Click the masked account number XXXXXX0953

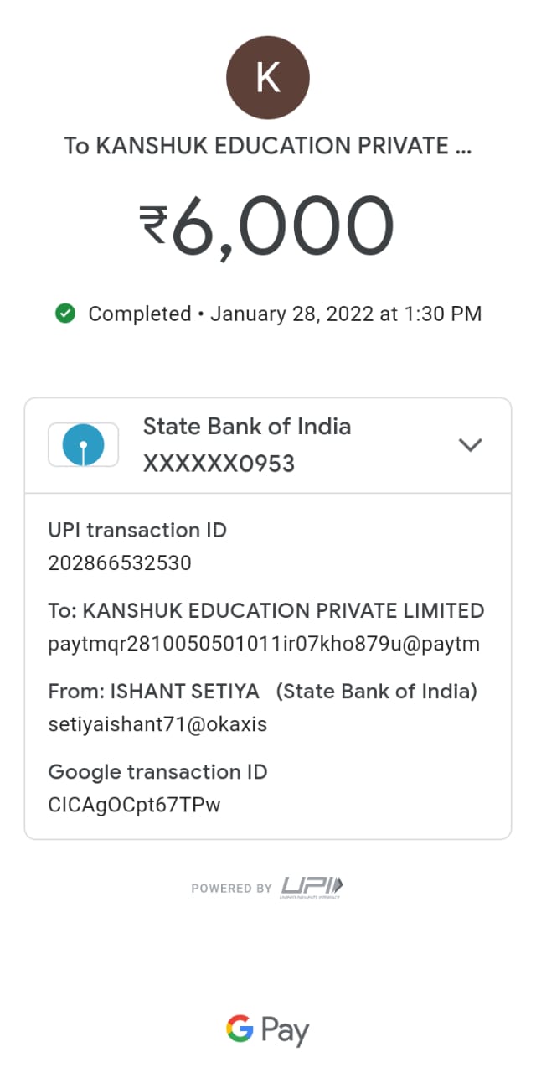click(x=219, y=464)
